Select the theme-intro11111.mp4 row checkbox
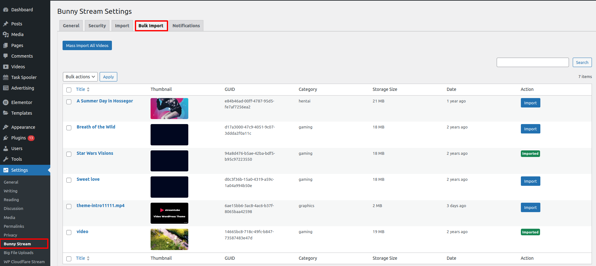This screenshot has width=596, height=266. 69,206
